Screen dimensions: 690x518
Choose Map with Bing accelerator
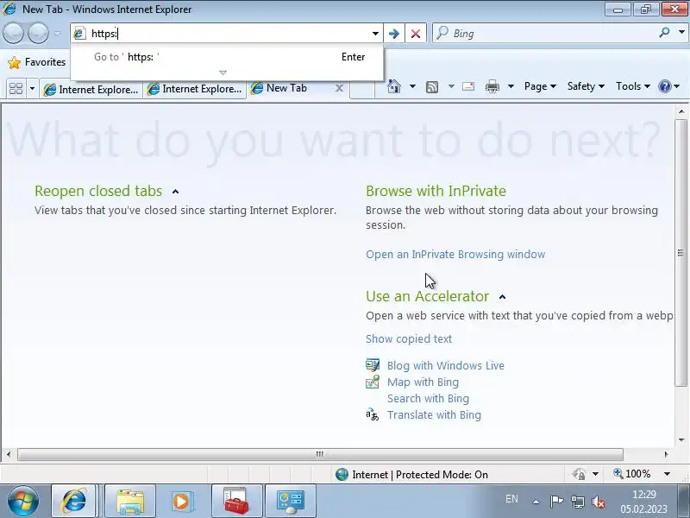pyautogui.click(x=423, y=382)
